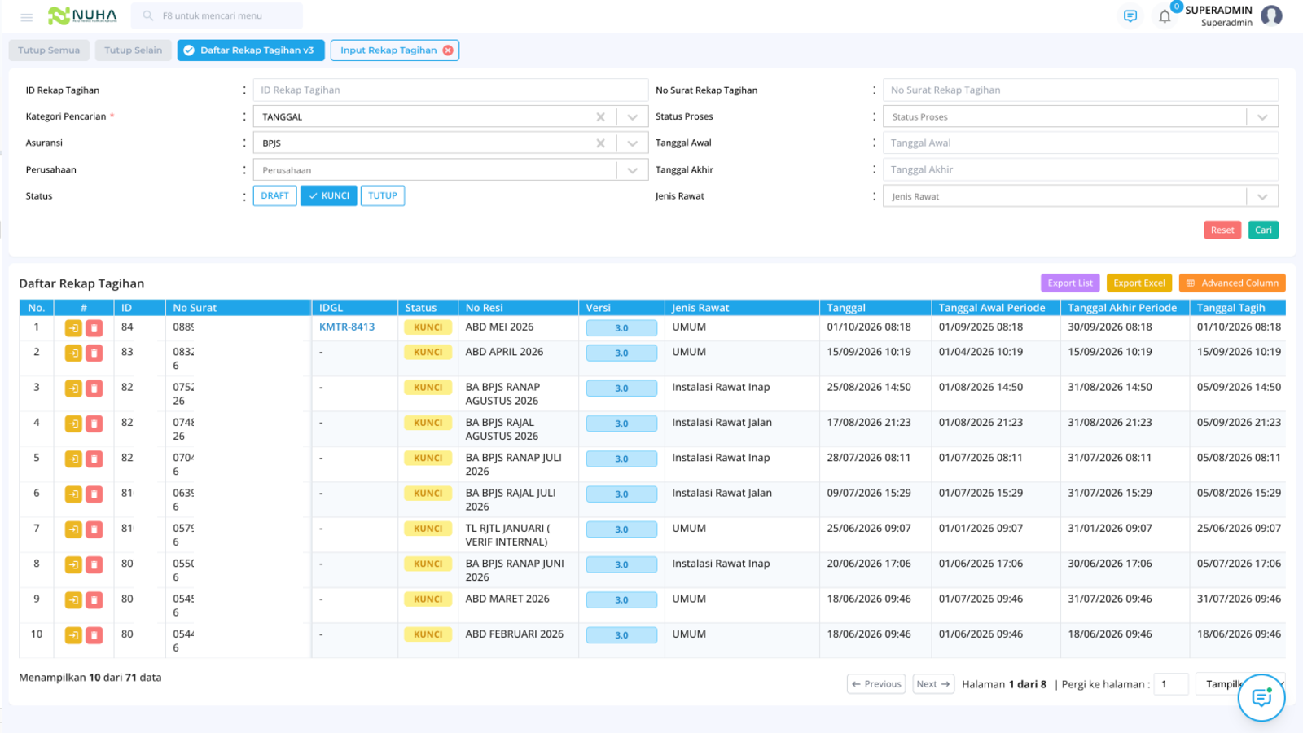Open the hamburger sidebar menu
This screenshot has height=733, width=1303.
27,16
